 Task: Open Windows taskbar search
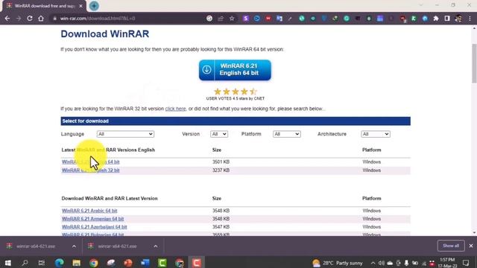(25, 263)
